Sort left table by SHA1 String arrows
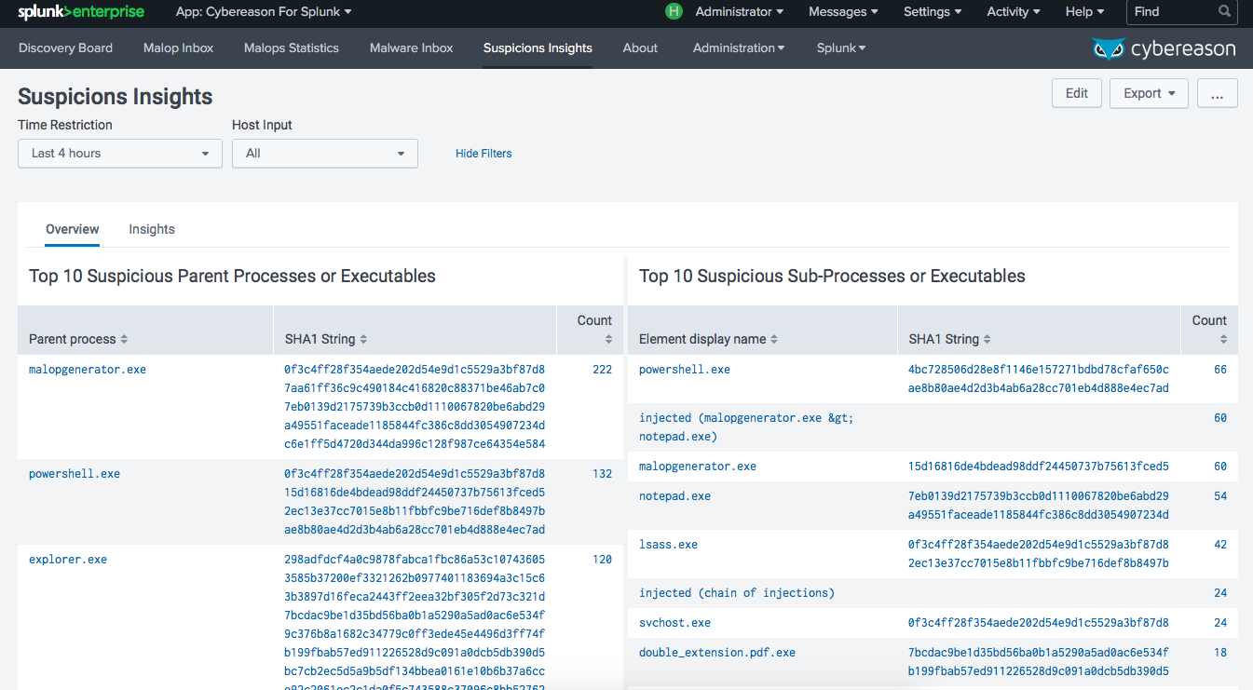This screenshot has height=690, width=1253. tap(363, 340)
